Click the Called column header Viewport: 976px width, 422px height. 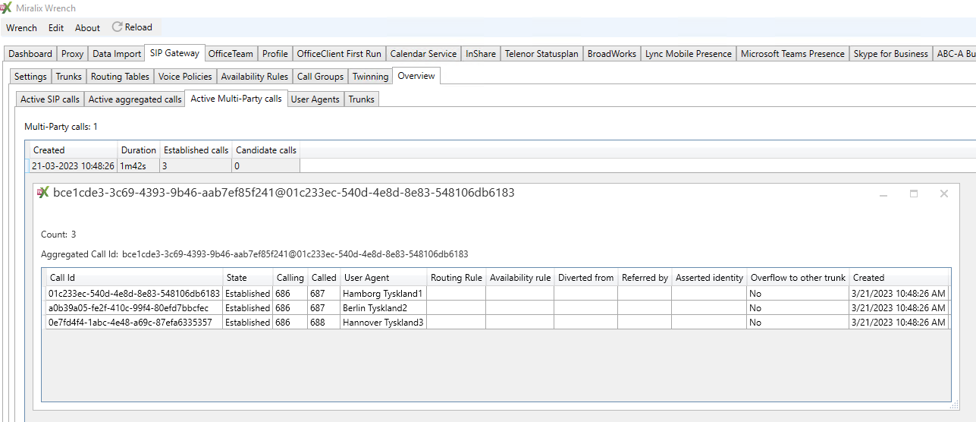[x=324, y=278]
